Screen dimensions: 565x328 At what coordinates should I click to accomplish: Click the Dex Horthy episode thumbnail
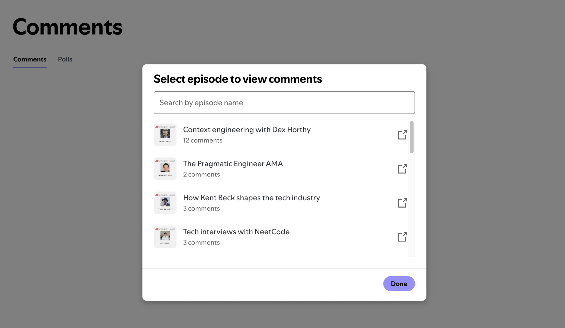pyautogui.click(x=165, y=135)
